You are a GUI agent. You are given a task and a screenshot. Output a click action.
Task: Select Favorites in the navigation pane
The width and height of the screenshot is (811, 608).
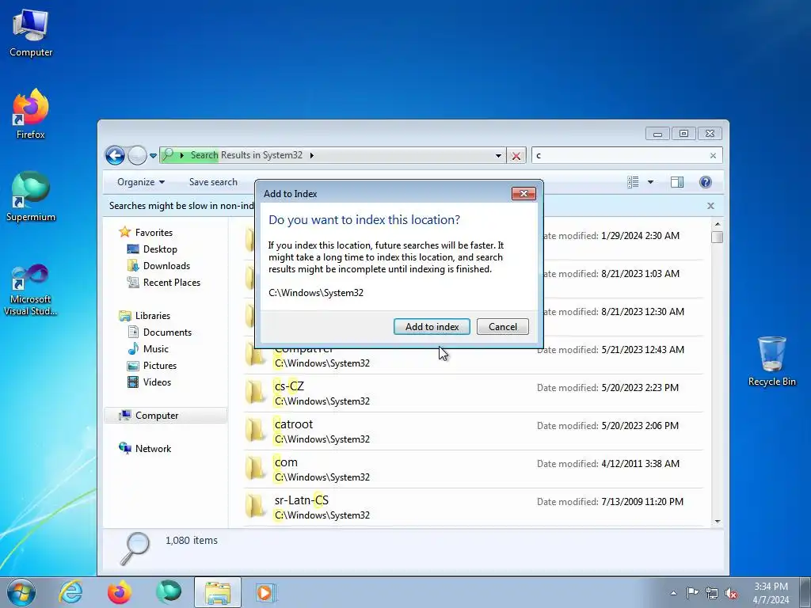[154, 233]
